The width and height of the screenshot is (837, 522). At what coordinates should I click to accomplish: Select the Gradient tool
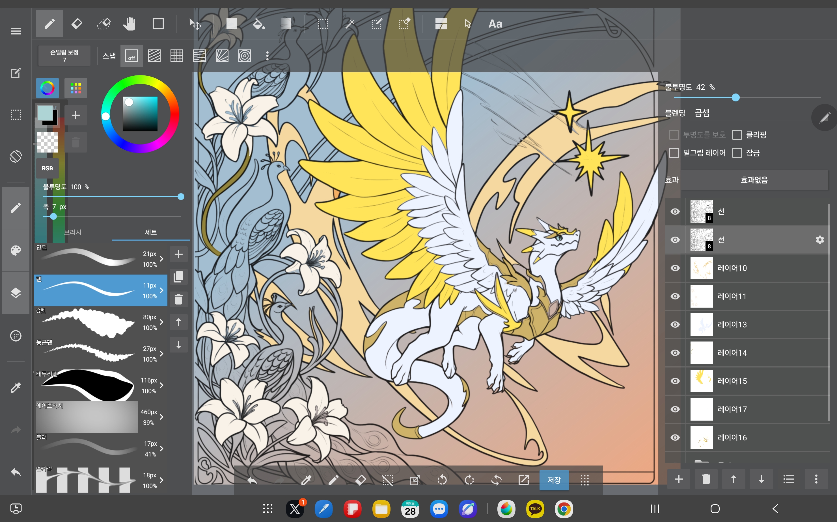coord(286,24)
